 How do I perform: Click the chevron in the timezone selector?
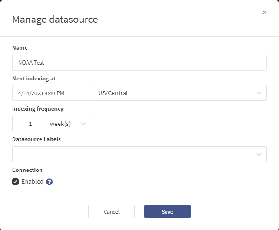[x=259, y=93]
